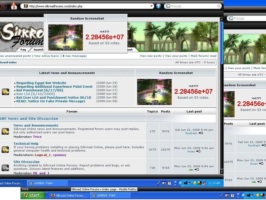Click the Windows start button
266x200 pixels.
(x=33, y=195)
